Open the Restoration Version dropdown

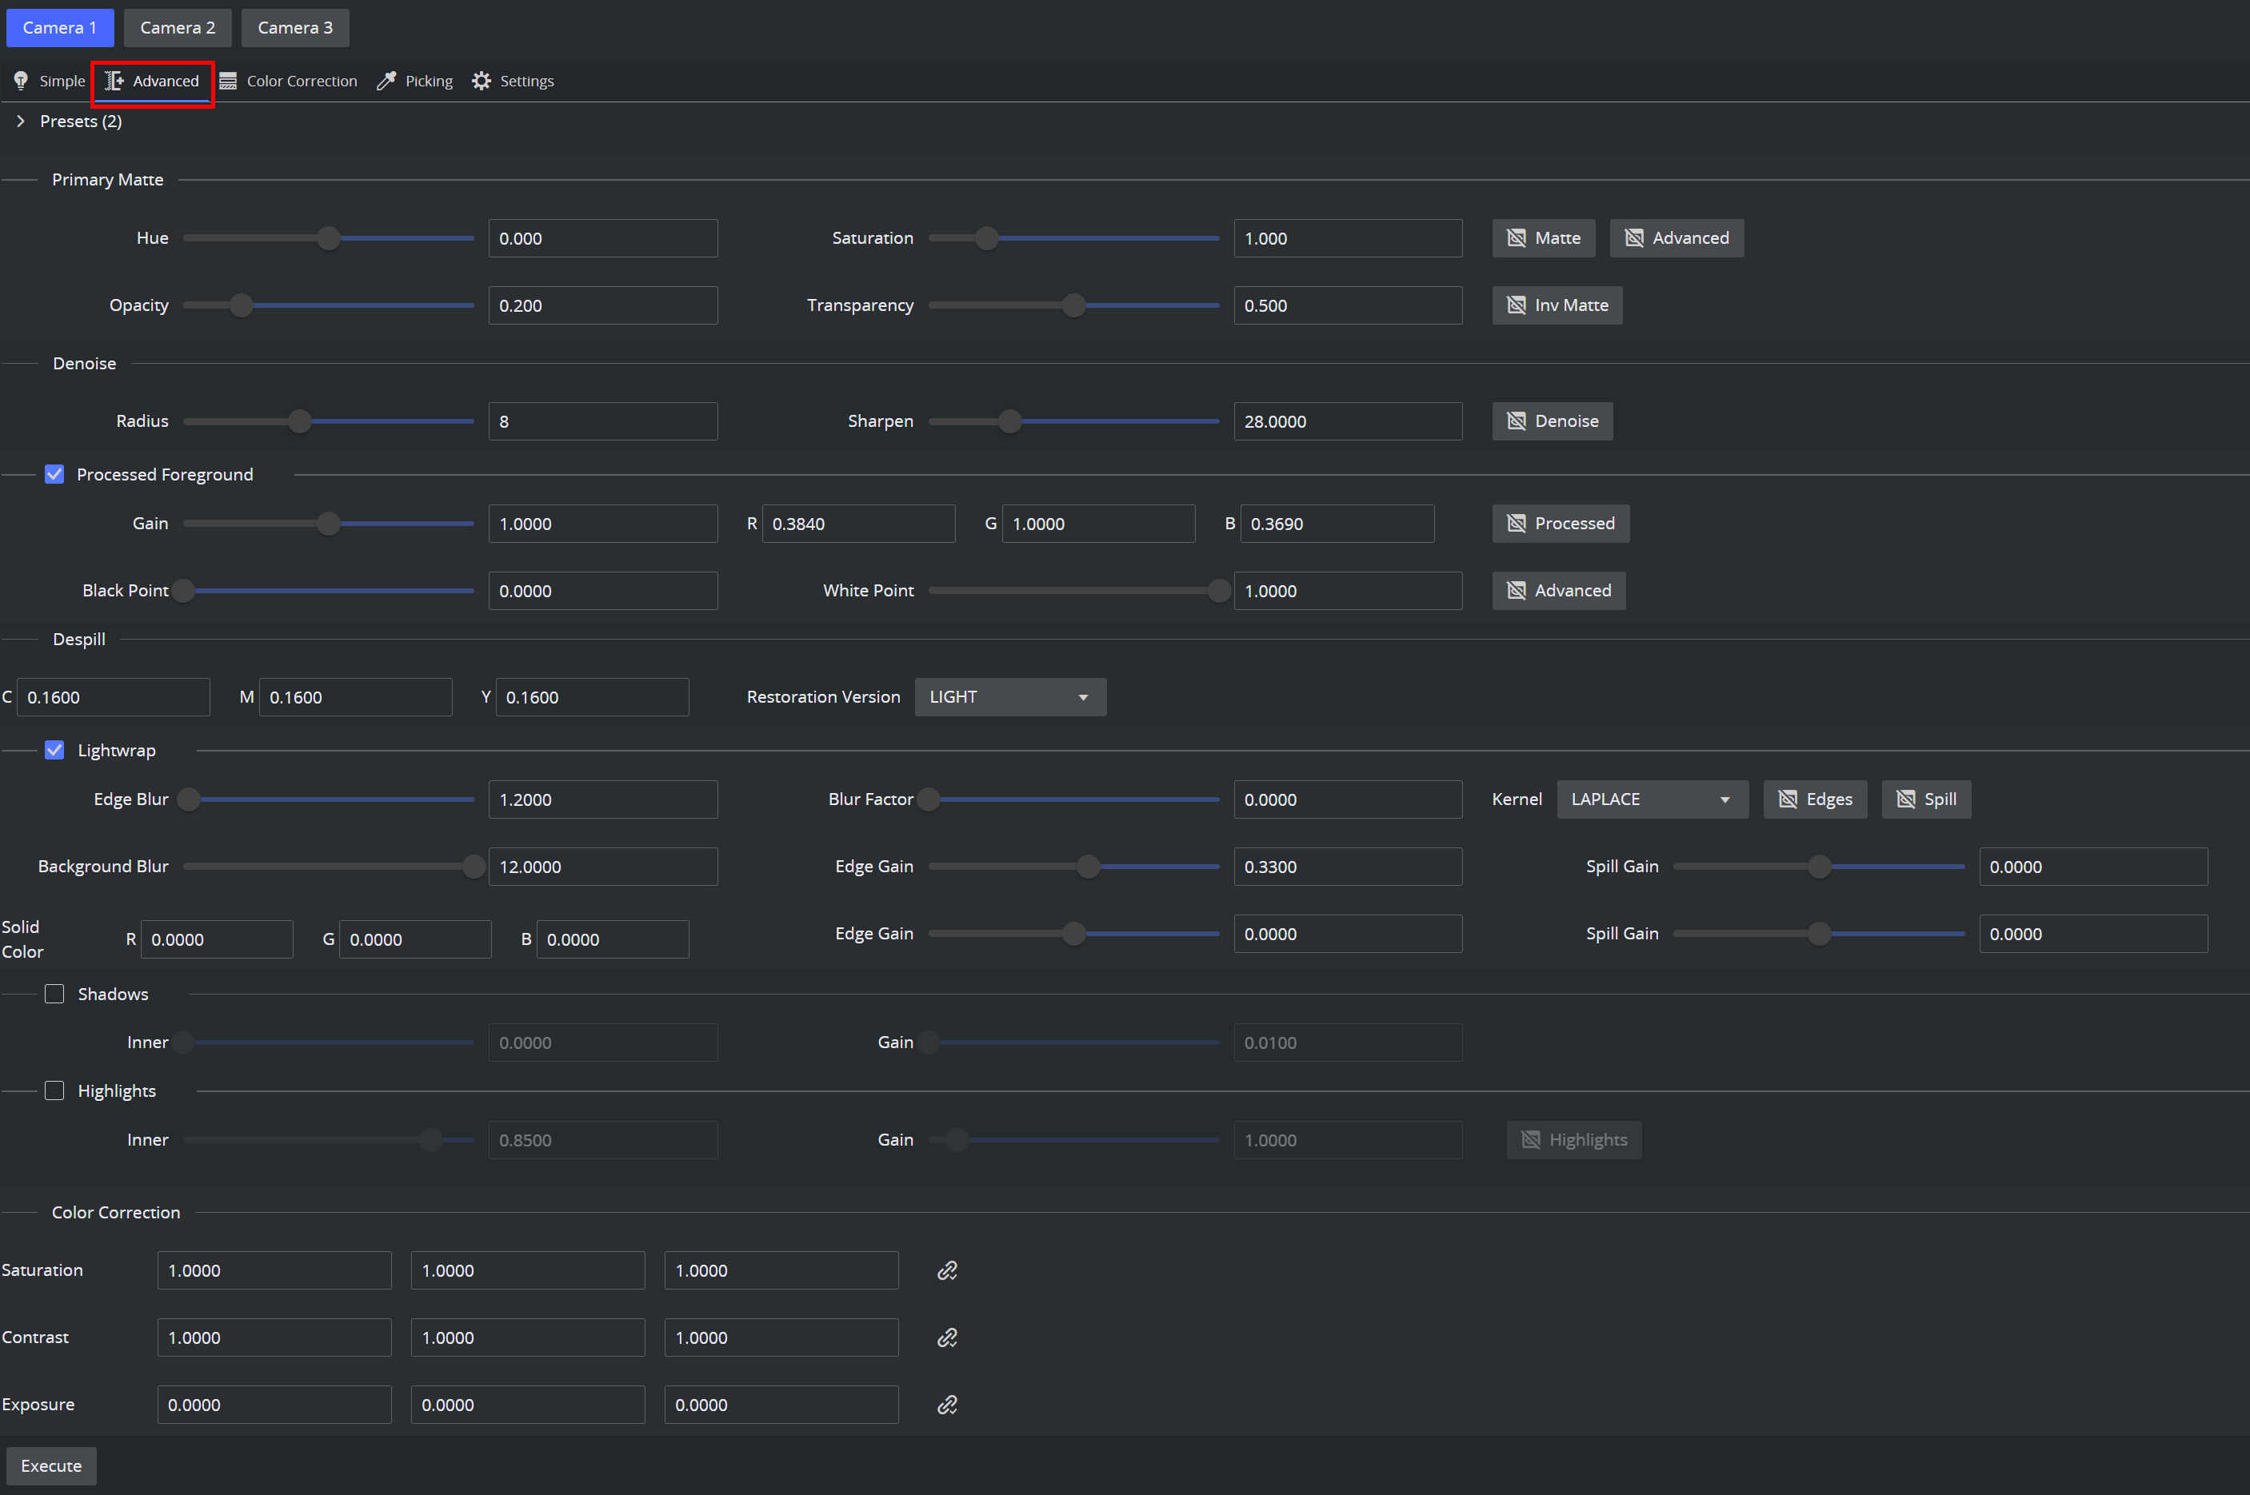coord(1010,697)
